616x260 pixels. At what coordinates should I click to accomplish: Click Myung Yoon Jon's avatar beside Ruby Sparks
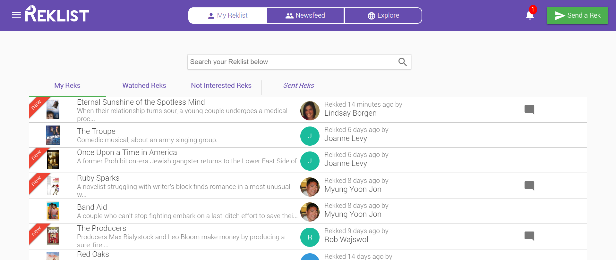click(310, 187)
